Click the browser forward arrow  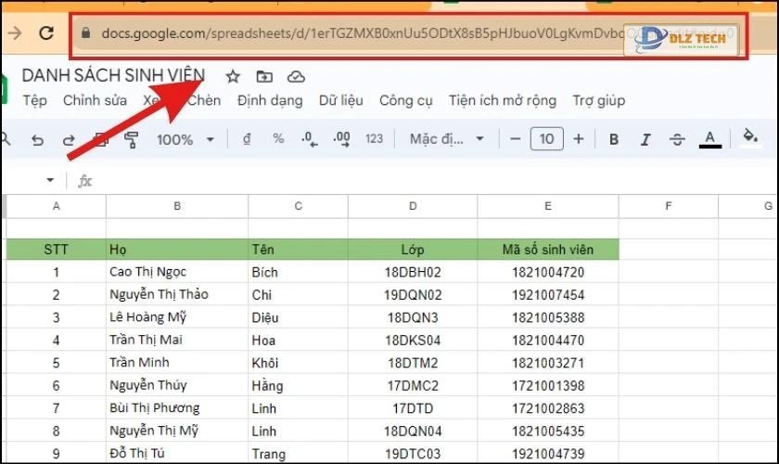point(15,33)
